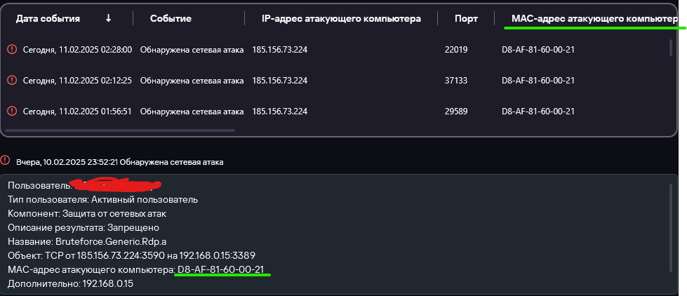This screenshot has width=687, height=296.
Task: Click the alert icon for the 02:12:25 event
Action: [12, 81]
